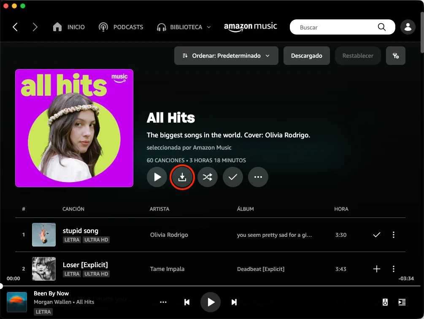The height and width of the screenshot is (319, 424).
Task: Skip to next track
Action: 234,302
